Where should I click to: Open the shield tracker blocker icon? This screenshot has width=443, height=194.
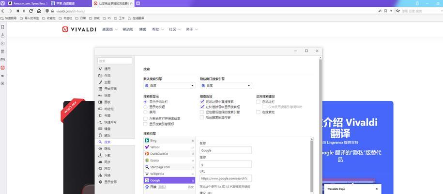click(x=47, y=11)
